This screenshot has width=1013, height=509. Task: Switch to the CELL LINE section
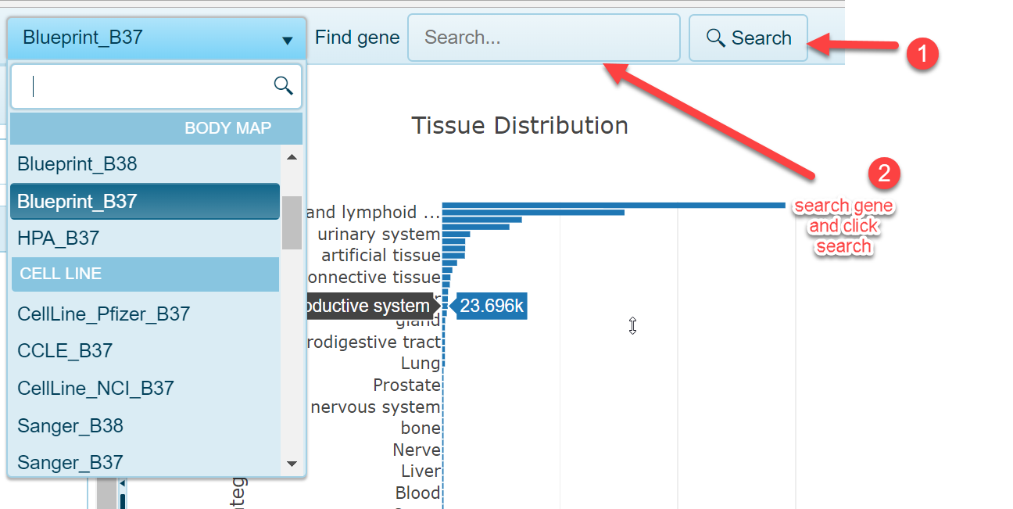pyautogui.click(x=60, y=274)
